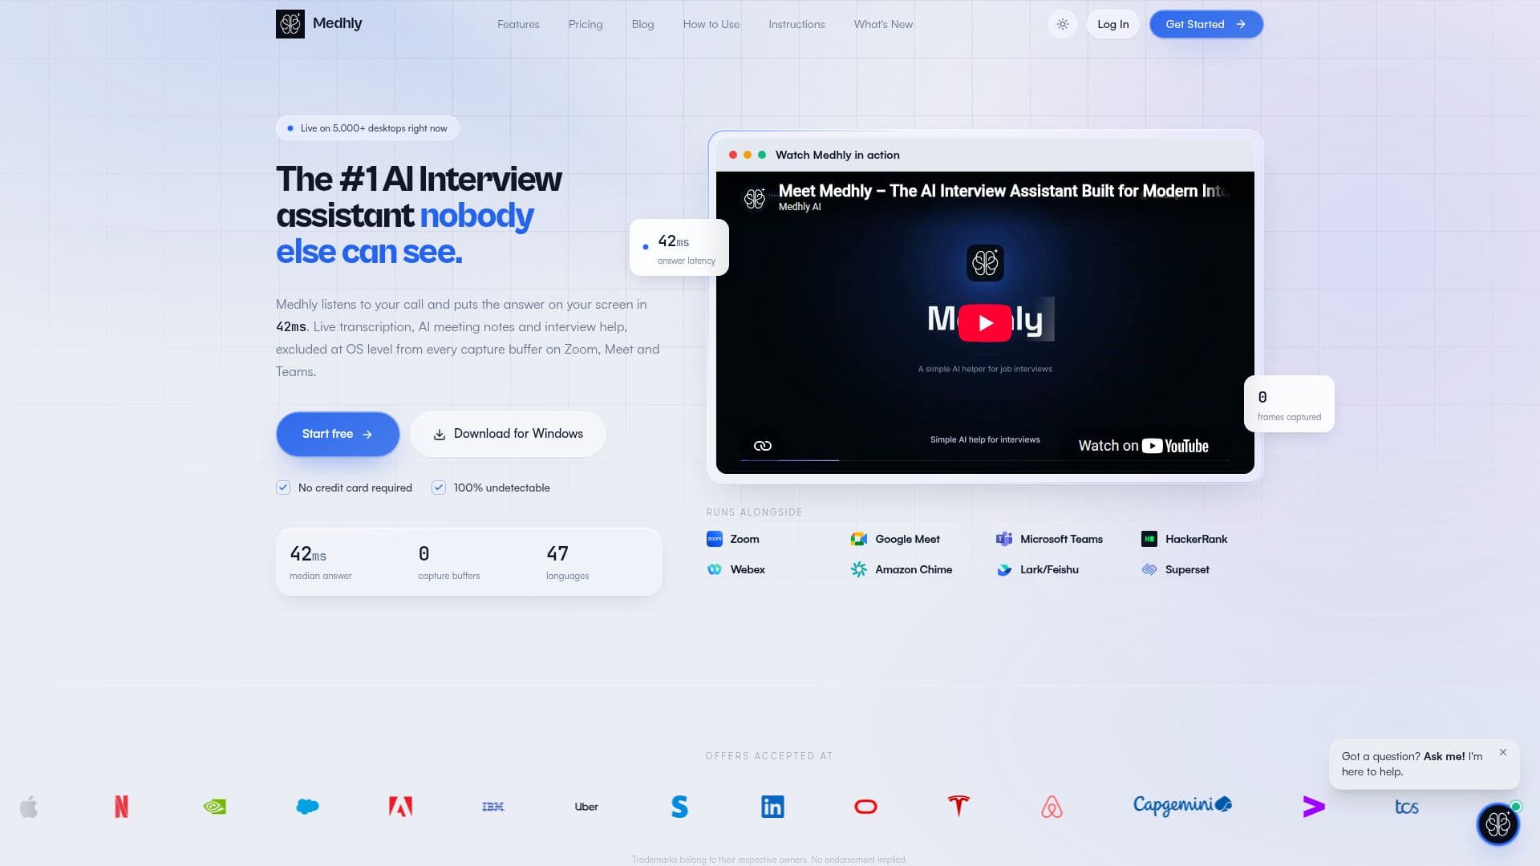
Task: Click the Log In button
Action: click(x=1112, y=24)
